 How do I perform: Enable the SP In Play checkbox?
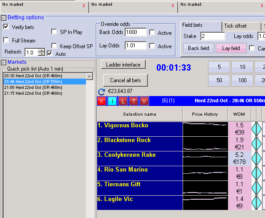click(54, 31)
